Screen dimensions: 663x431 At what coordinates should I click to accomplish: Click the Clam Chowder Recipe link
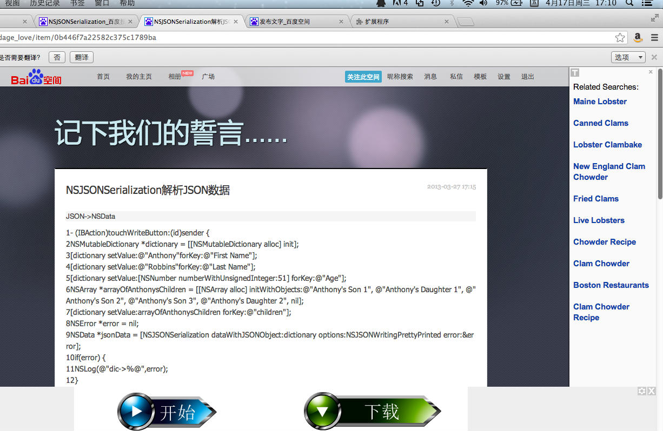(601, 312)
